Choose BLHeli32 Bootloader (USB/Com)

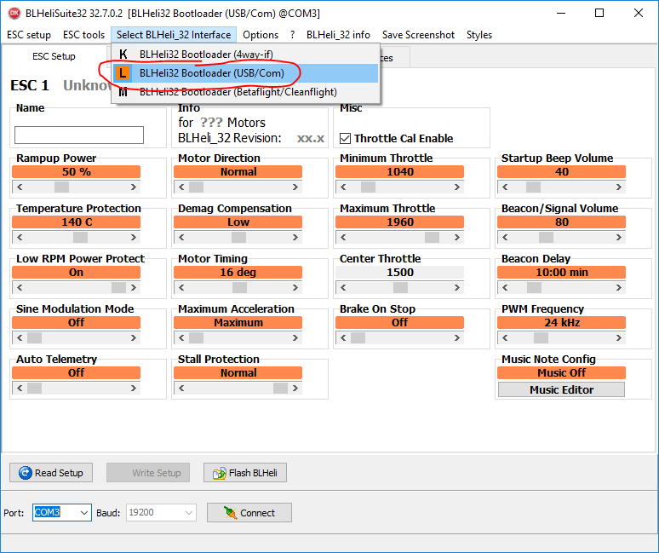tap(245, 73)
